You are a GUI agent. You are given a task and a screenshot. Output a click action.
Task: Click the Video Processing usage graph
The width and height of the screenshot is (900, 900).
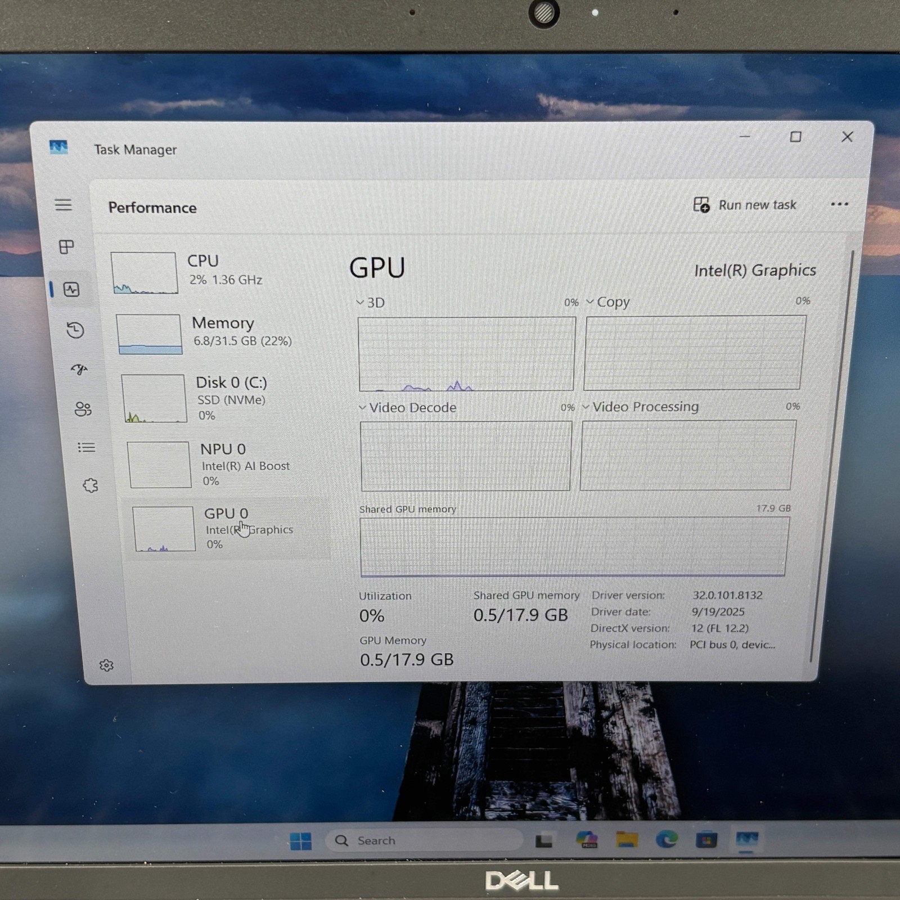click(x=688, y=455)
